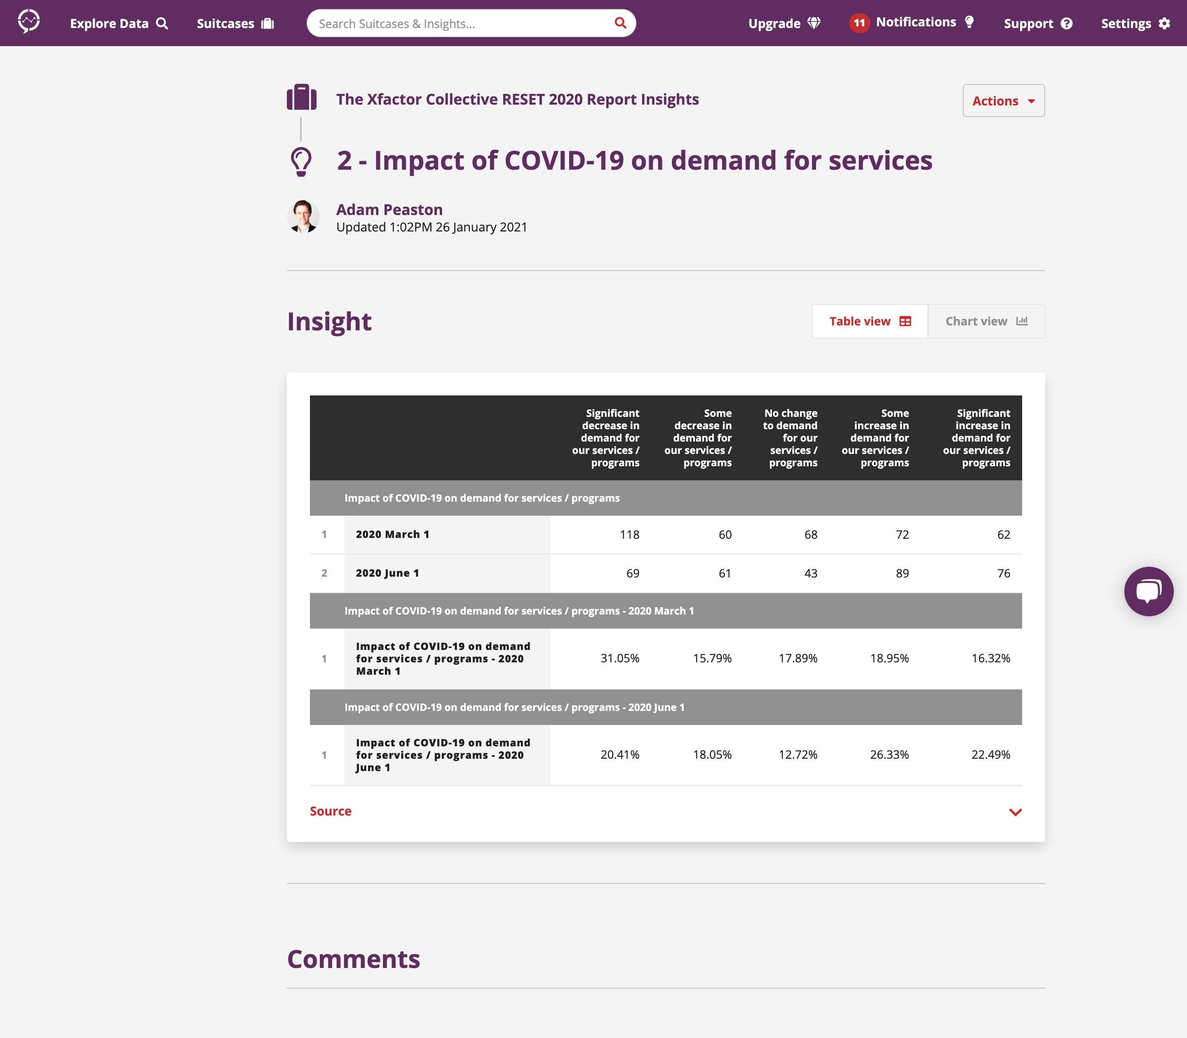
Task: Open the Actions dropdown
Action: pyautogui.click(x=1003, y=100)
